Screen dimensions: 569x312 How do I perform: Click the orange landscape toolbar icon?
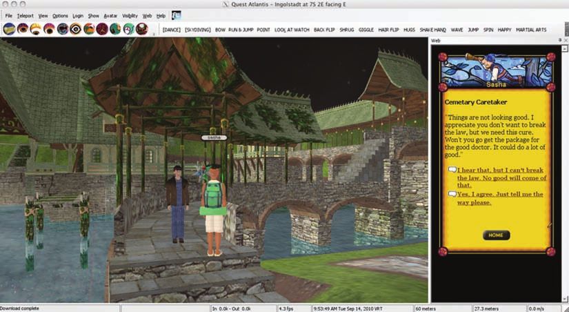coord(89,29)
